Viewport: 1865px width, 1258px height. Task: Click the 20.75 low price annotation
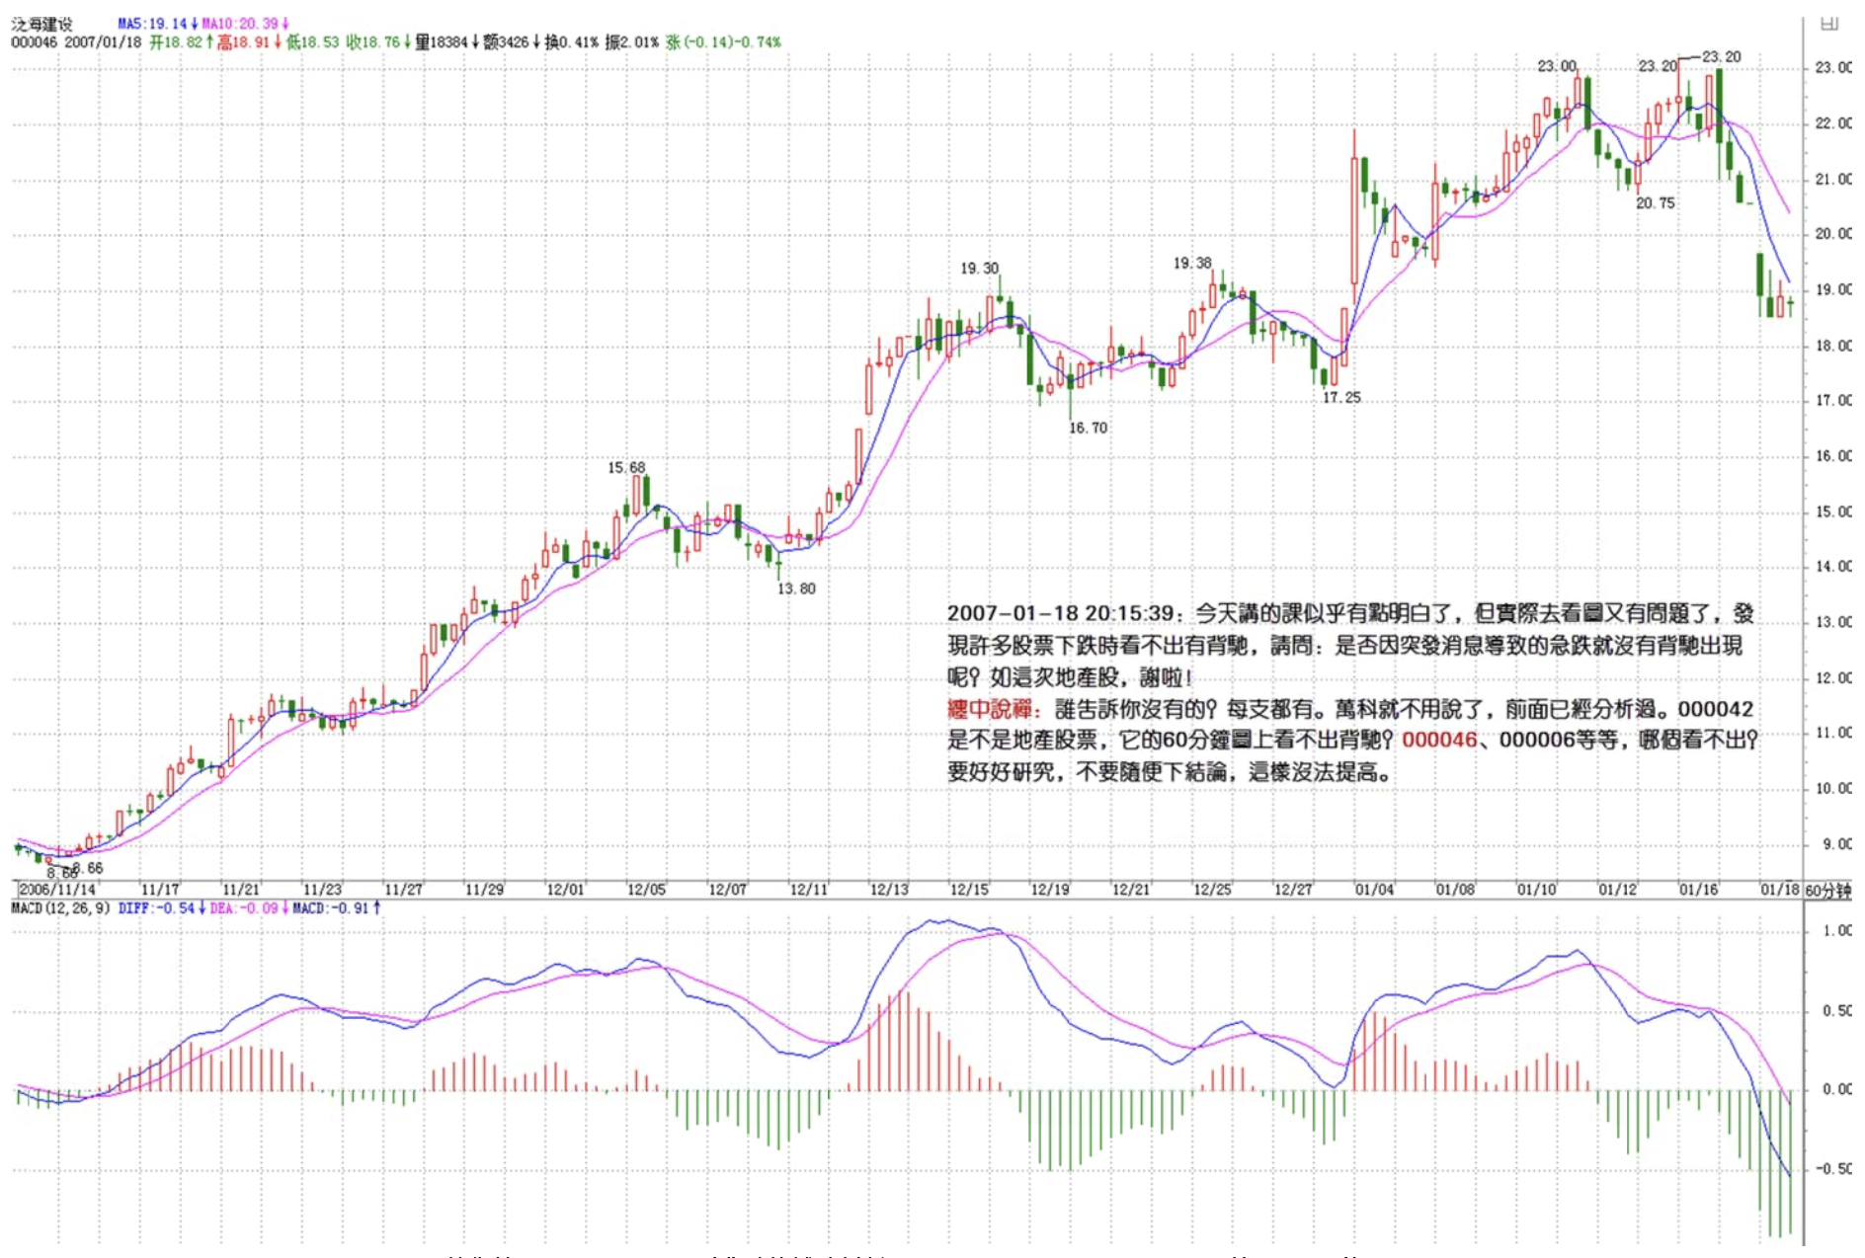point(1656,202)
